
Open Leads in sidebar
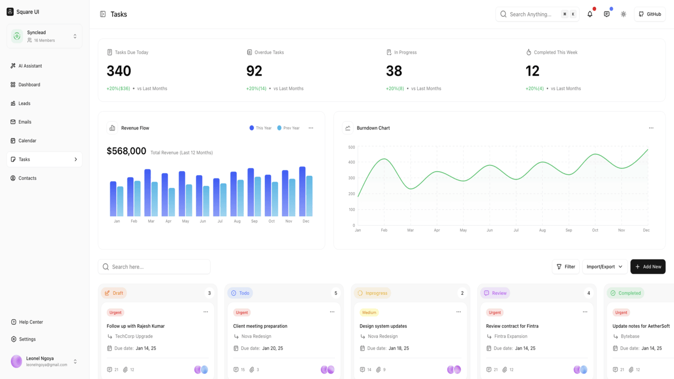[x=44, y=103]
